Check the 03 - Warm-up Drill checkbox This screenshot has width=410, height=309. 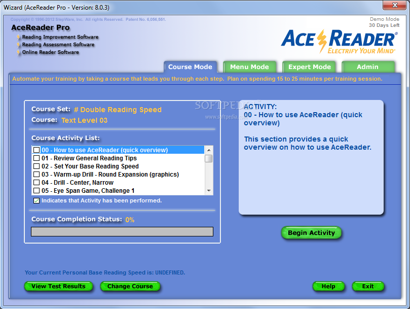36,174
